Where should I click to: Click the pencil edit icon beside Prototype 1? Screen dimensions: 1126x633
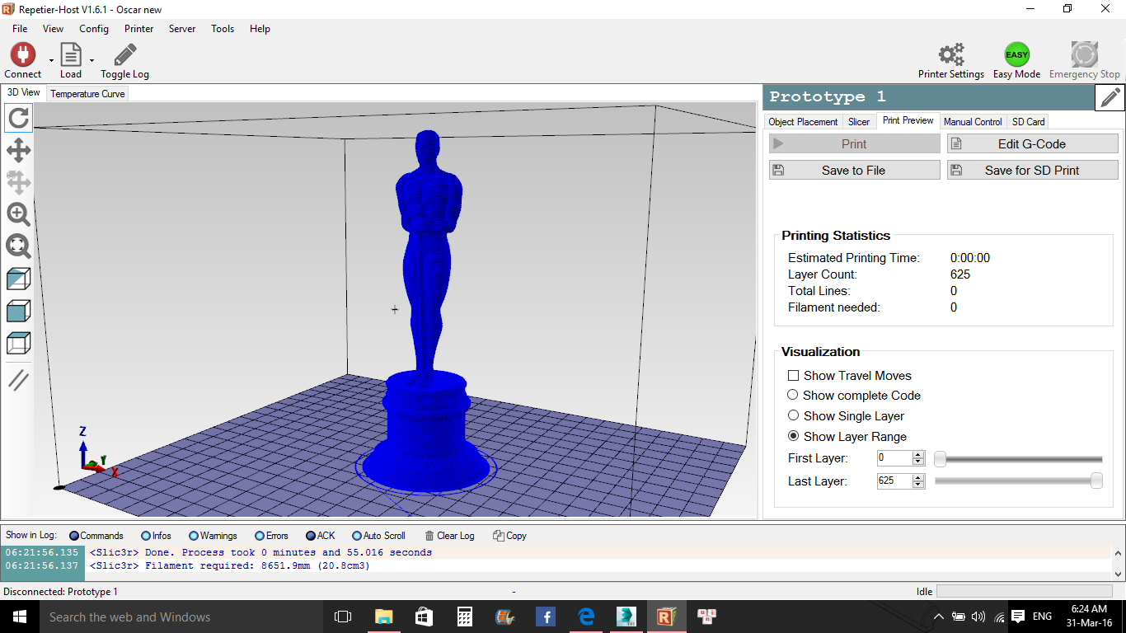1110,97
